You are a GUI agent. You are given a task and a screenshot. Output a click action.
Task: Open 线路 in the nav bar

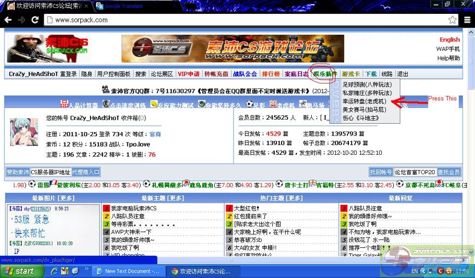tap(387, 74)
